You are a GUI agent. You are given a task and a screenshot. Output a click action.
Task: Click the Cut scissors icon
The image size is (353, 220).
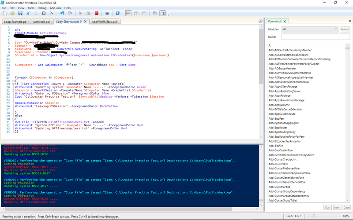tap(29, 14)
